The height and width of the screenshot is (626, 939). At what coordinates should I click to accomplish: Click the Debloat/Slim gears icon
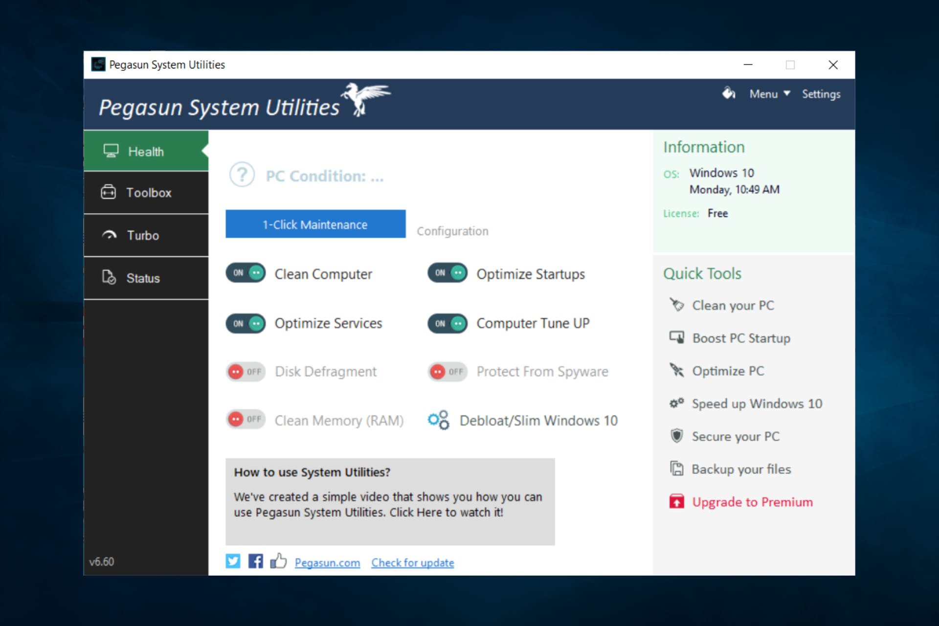(x=439, y=420)
